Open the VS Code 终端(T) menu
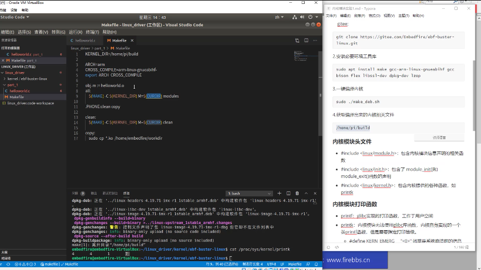Image resolution: width=481 pixels, height=270 pixels. [92, 32]
